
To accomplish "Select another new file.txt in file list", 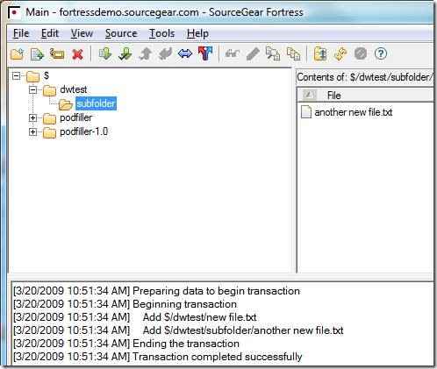I will pos(353,112).
